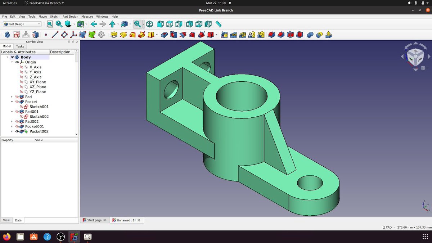Show Pad001 via its eye icon
Image resolution: width=432 pixels, height=243 pixels.
(x=17, y=112)
